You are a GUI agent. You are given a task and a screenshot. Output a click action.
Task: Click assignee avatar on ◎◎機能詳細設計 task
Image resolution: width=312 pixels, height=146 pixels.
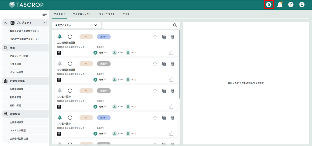95,80
